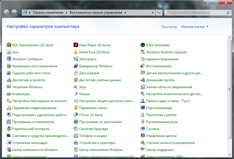Click the magnifier icon in search box
This screenshot has height=159, width=234.
pyautogui.click(x=228, y=13)
